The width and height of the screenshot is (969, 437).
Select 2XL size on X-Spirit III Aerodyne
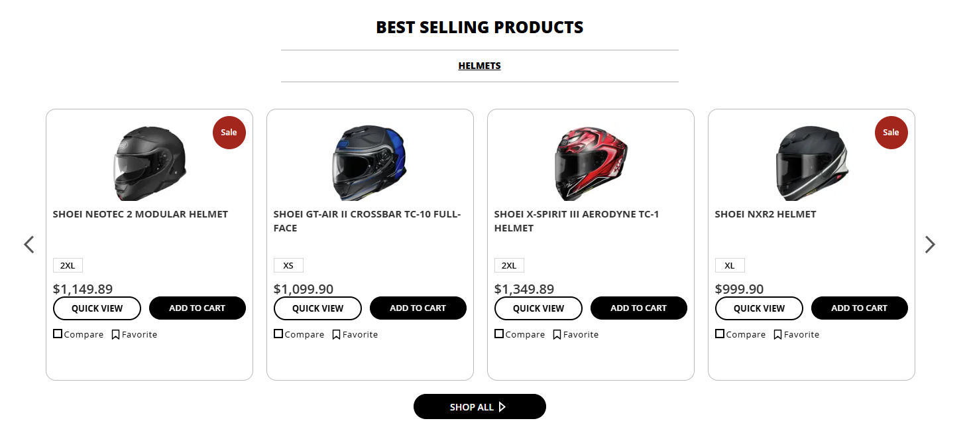[509, 266]
